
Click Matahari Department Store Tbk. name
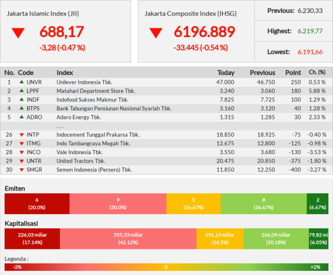coord(96,91)
